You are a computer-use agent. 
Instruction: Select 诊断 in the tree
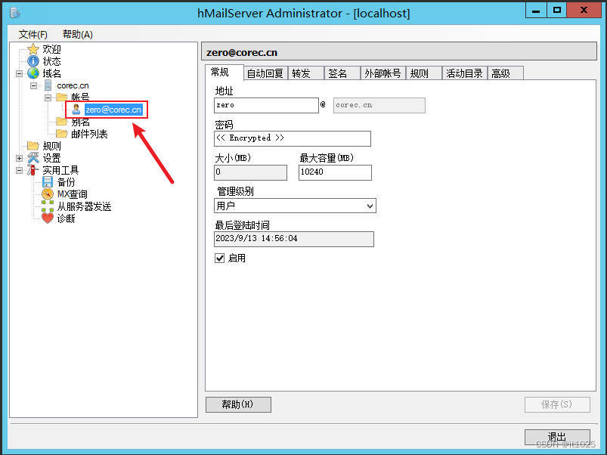click(x=67, y=218)
